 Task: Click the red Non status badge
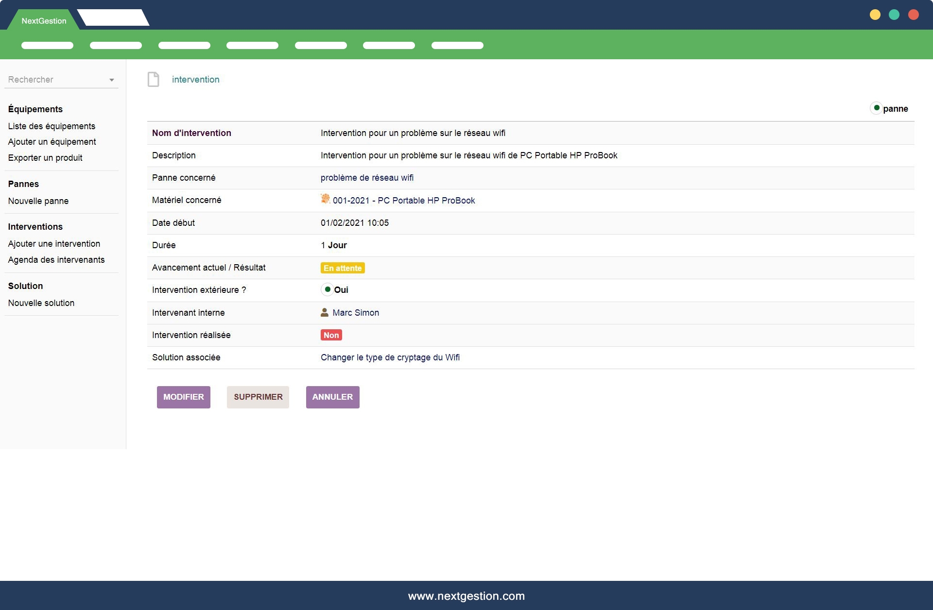(331, 335)
